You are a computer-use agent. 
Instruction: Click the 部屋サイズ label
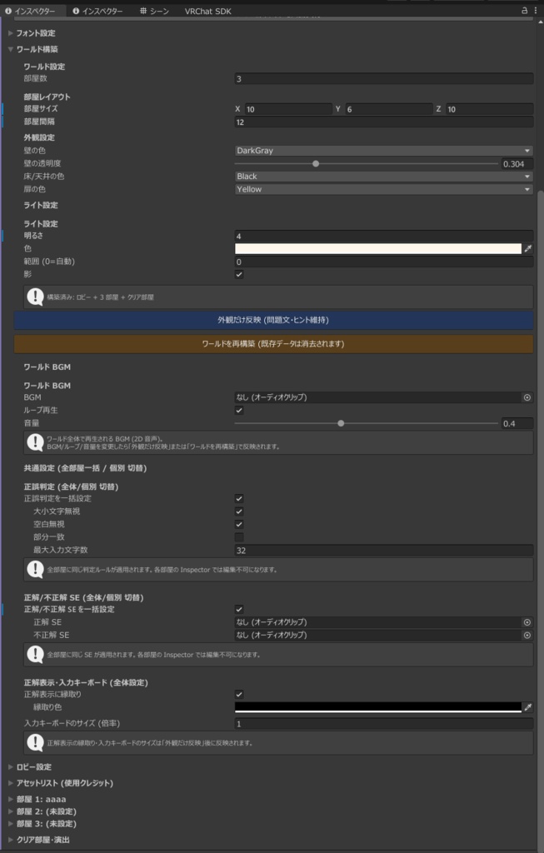pos(41,109)
